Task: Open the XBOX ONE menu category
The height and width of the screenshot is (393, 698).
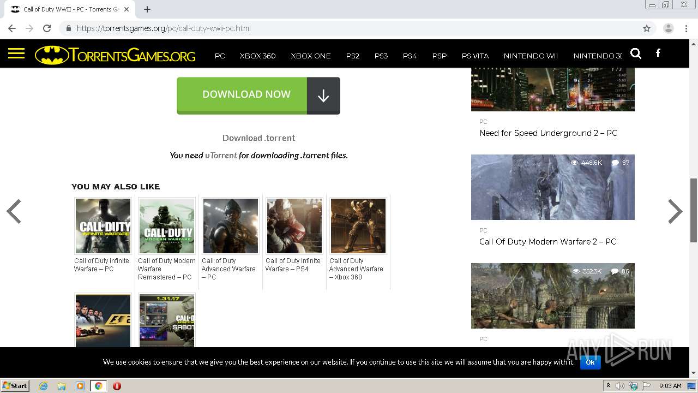Action: tap(311, 56)
